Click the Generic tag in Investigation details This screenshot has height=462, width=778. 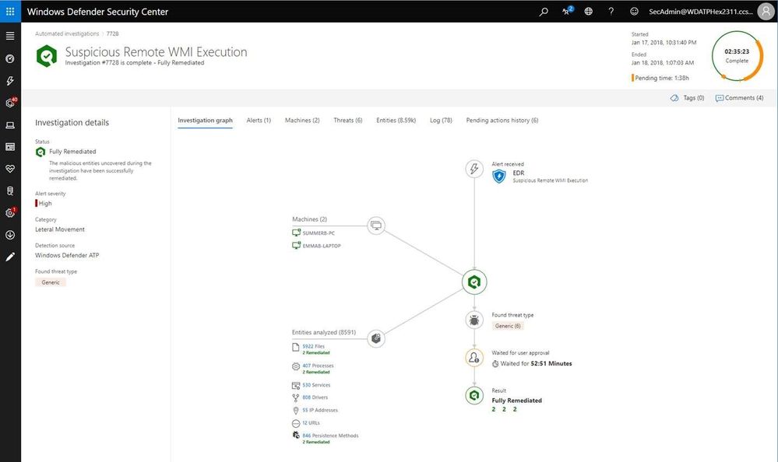(51, 282)
